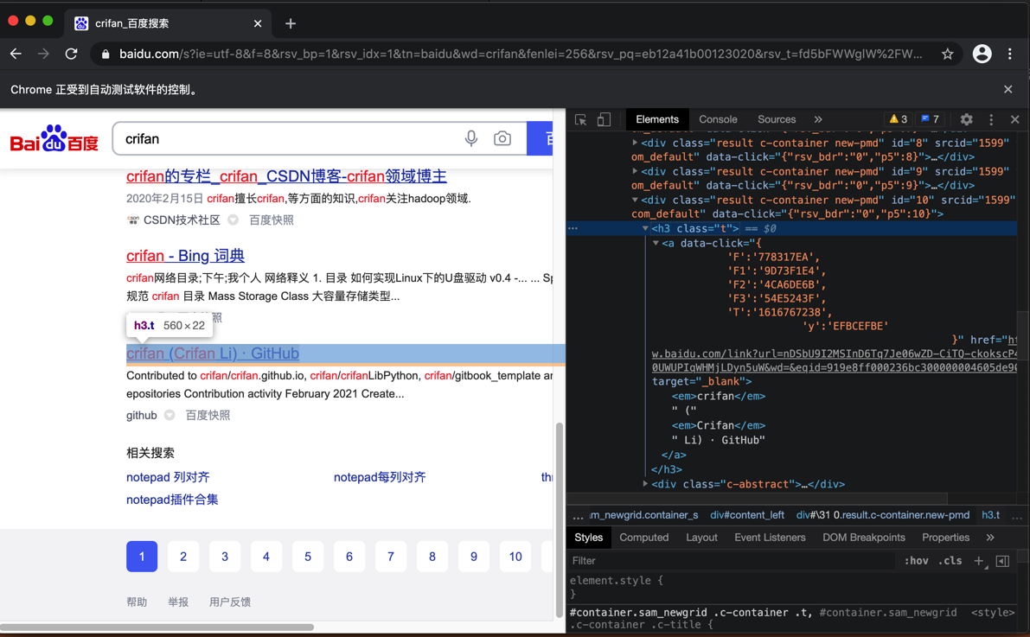The width and height of the screenshot is (1030, 637).
Task: Click the Baidu logo
Action: [54, 138]
